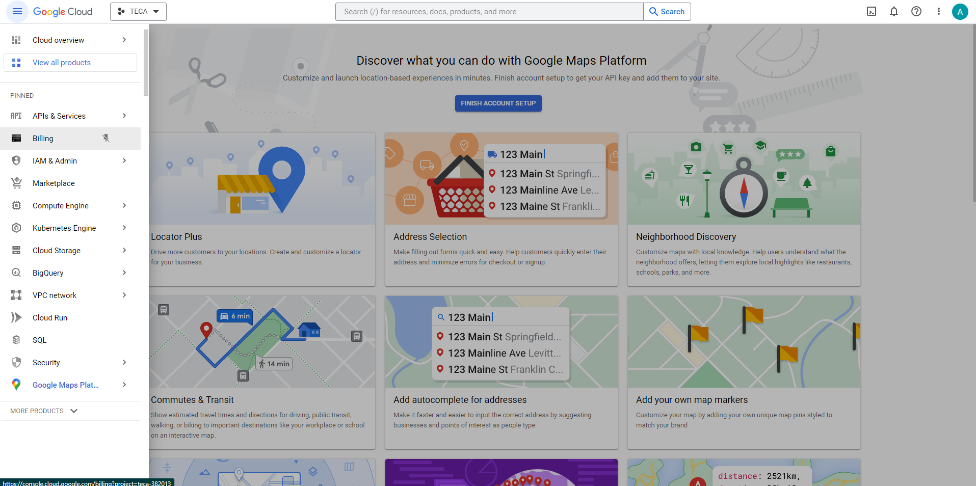Expand the Compute Engine submenu arrow
Image resolution: width=976 pixels, height=486 pixels.
pyautogui.click(x=124, y=205)
